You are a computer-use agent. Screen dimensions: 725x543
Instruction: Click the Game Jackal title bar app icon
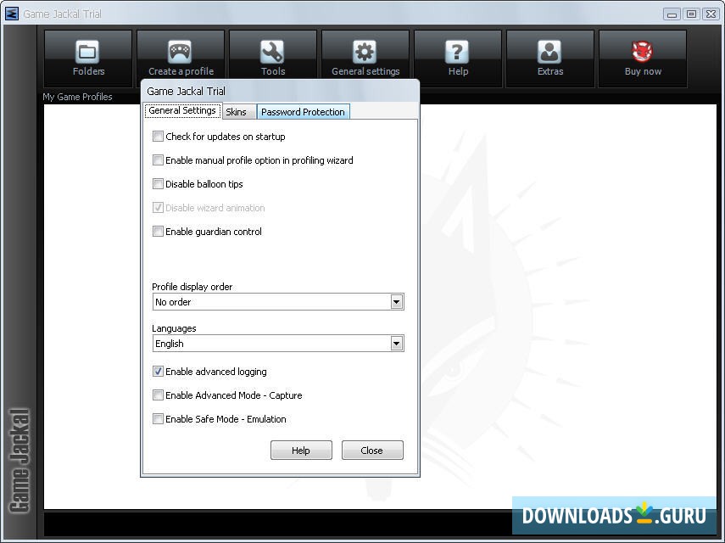[12, 14]
